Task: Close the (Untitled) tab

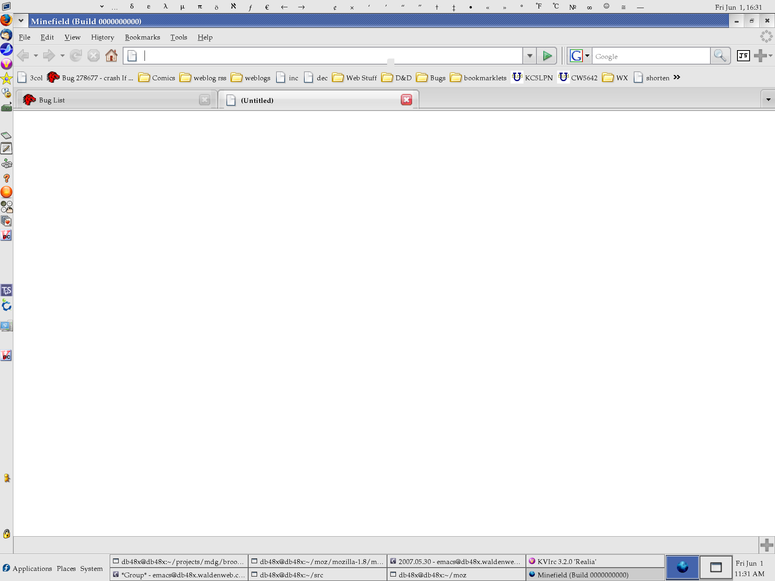Action: (x=406, y=100)
